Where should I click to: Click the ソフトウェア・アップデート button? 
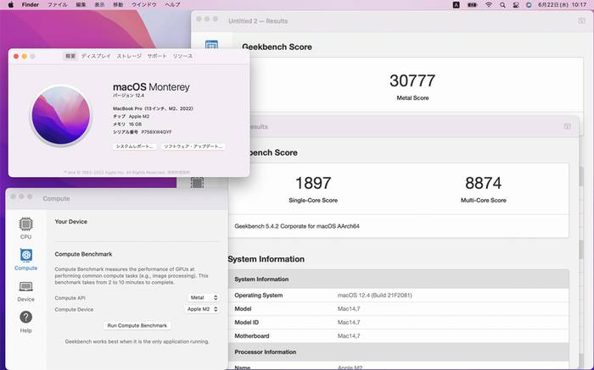(x=193, y=146)
